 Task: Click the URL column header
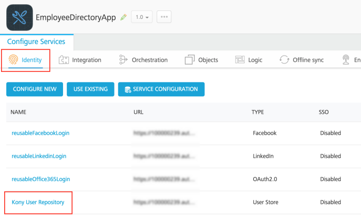pos(138,112)
